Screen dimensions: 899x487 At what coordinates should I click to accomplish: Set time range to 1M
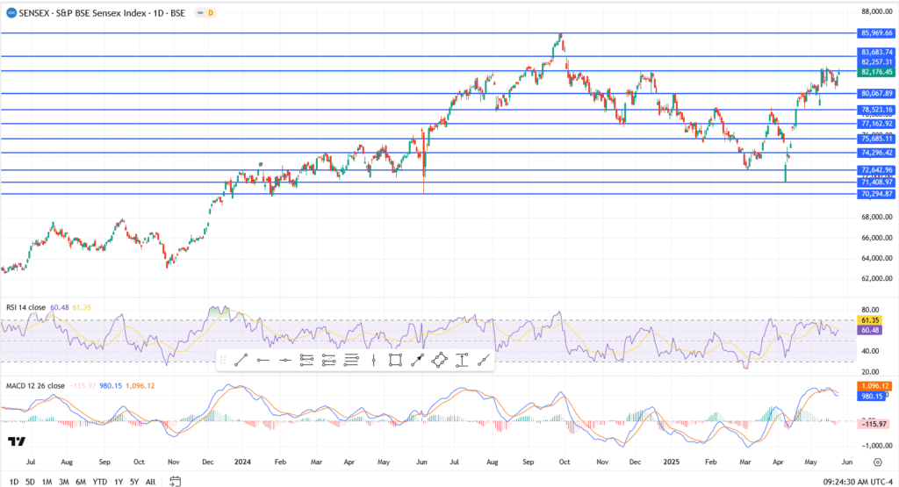(47, 482)
